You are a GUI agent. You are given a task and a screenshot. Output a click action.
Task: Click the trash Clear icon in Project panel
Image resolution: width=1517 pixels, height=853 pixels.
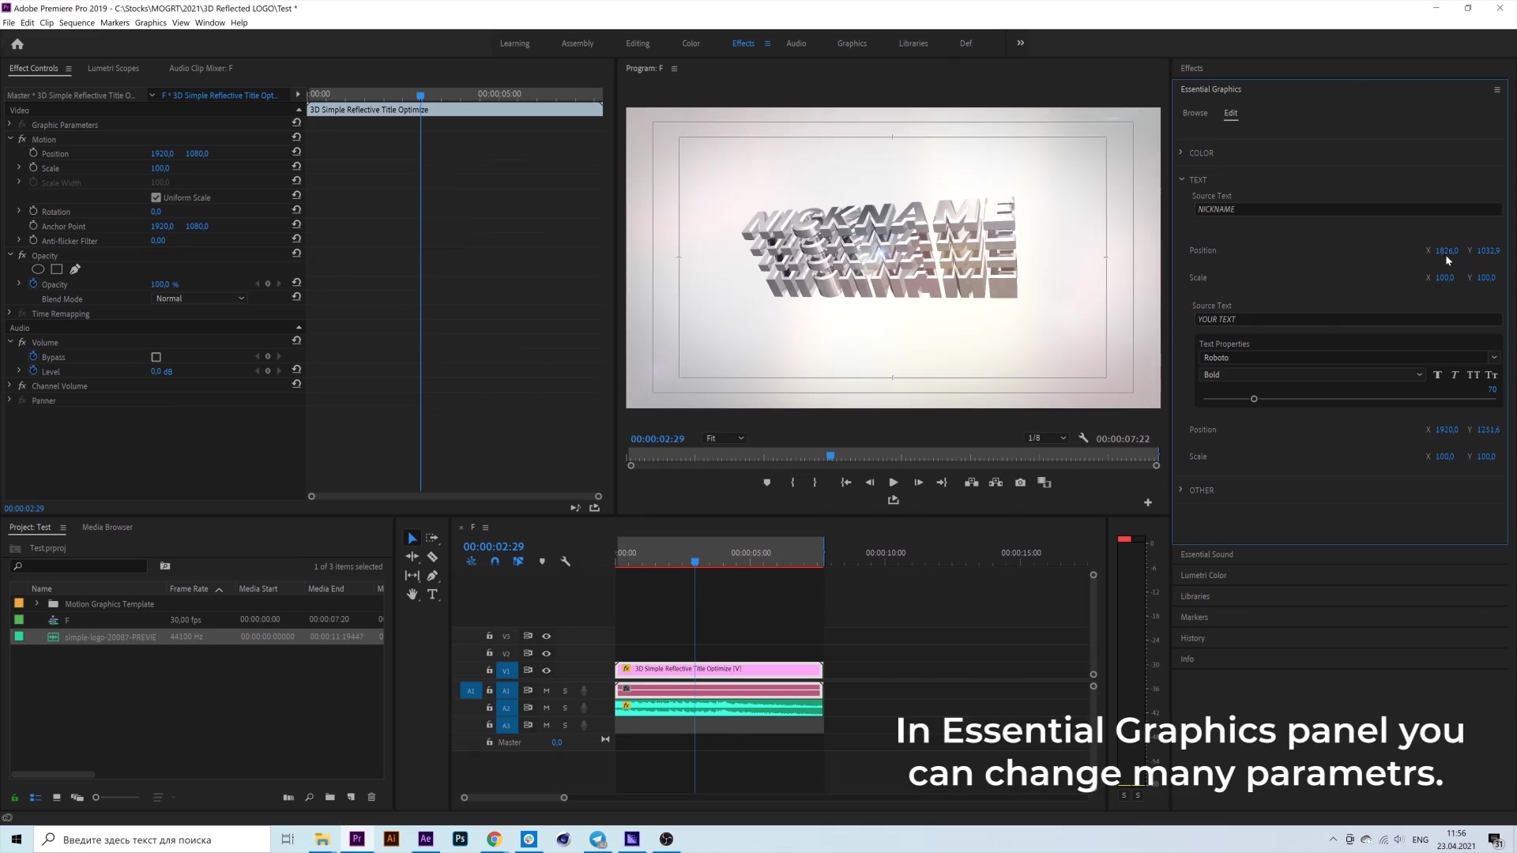click(x=371, y=797)
